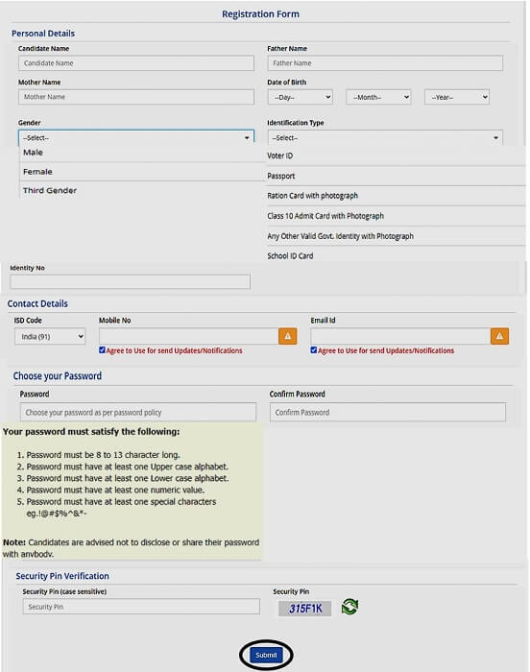
Task: Click the Security Pin Verification heading
Action: pyautogui.click(x=62, y=576)
